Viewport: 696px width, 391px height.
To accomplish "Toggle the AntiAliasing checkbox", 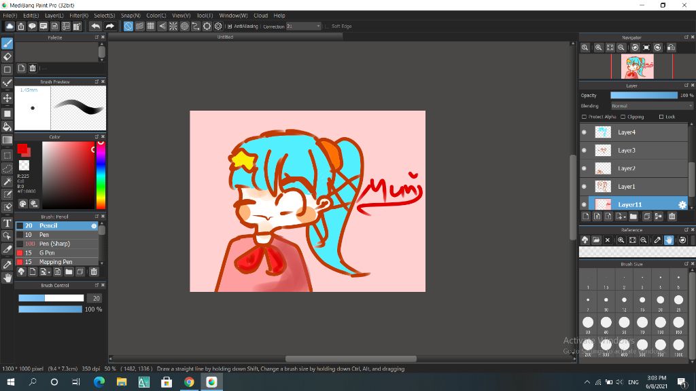I will [230, 26].
